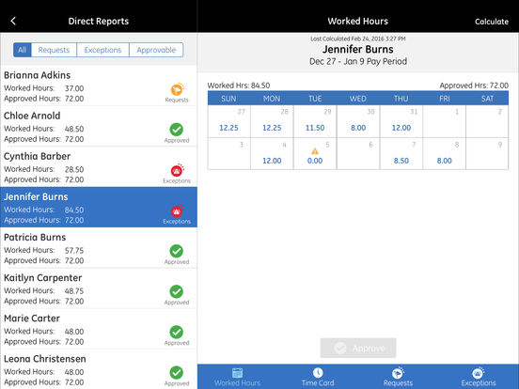519x389 pixels.
Task: Open Monday 4 cell showing 12.00
Action: pos(272,154)
